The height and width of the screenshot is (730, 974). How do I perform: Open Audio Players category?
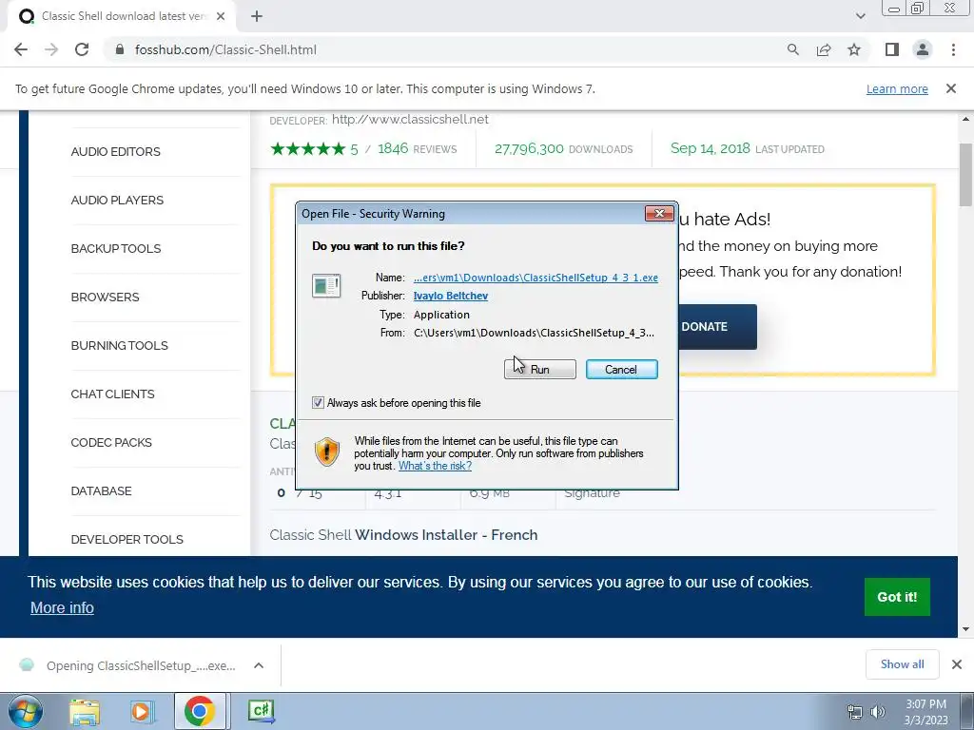117,200
